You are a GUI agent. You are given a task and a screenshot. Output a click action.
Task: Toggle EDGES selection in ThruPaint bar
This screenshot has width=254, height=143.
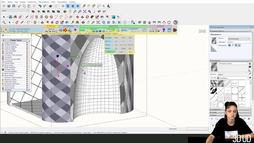[x=124, y=30]
